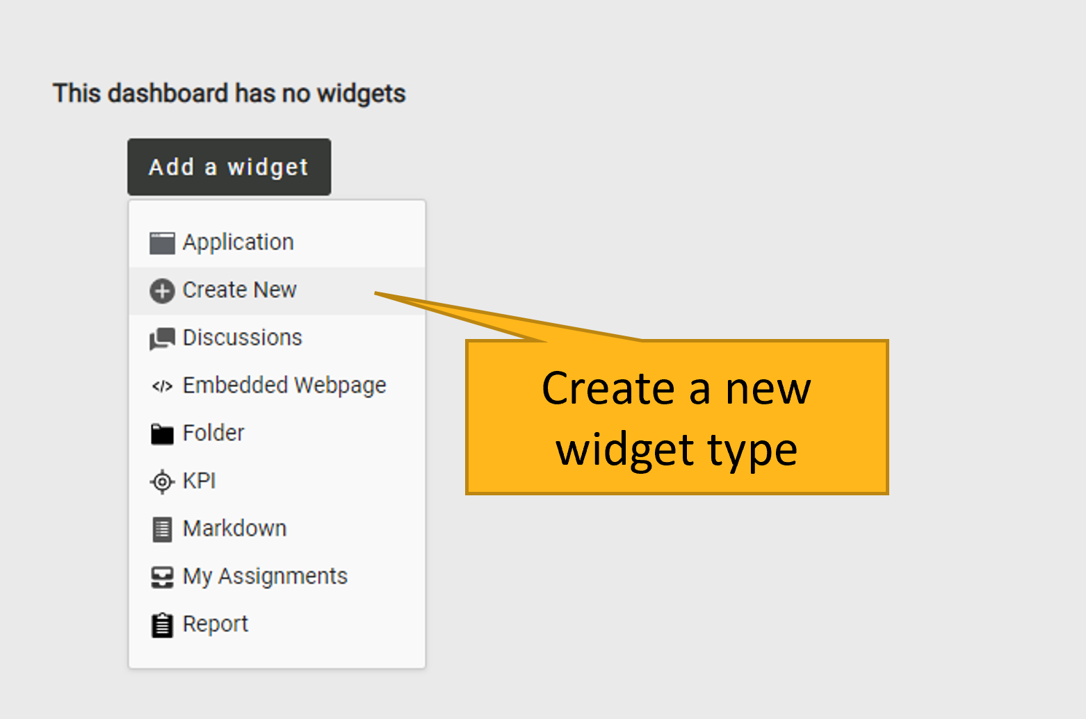
Task: Choose the Create New text entry
Action: coord(239,290)
